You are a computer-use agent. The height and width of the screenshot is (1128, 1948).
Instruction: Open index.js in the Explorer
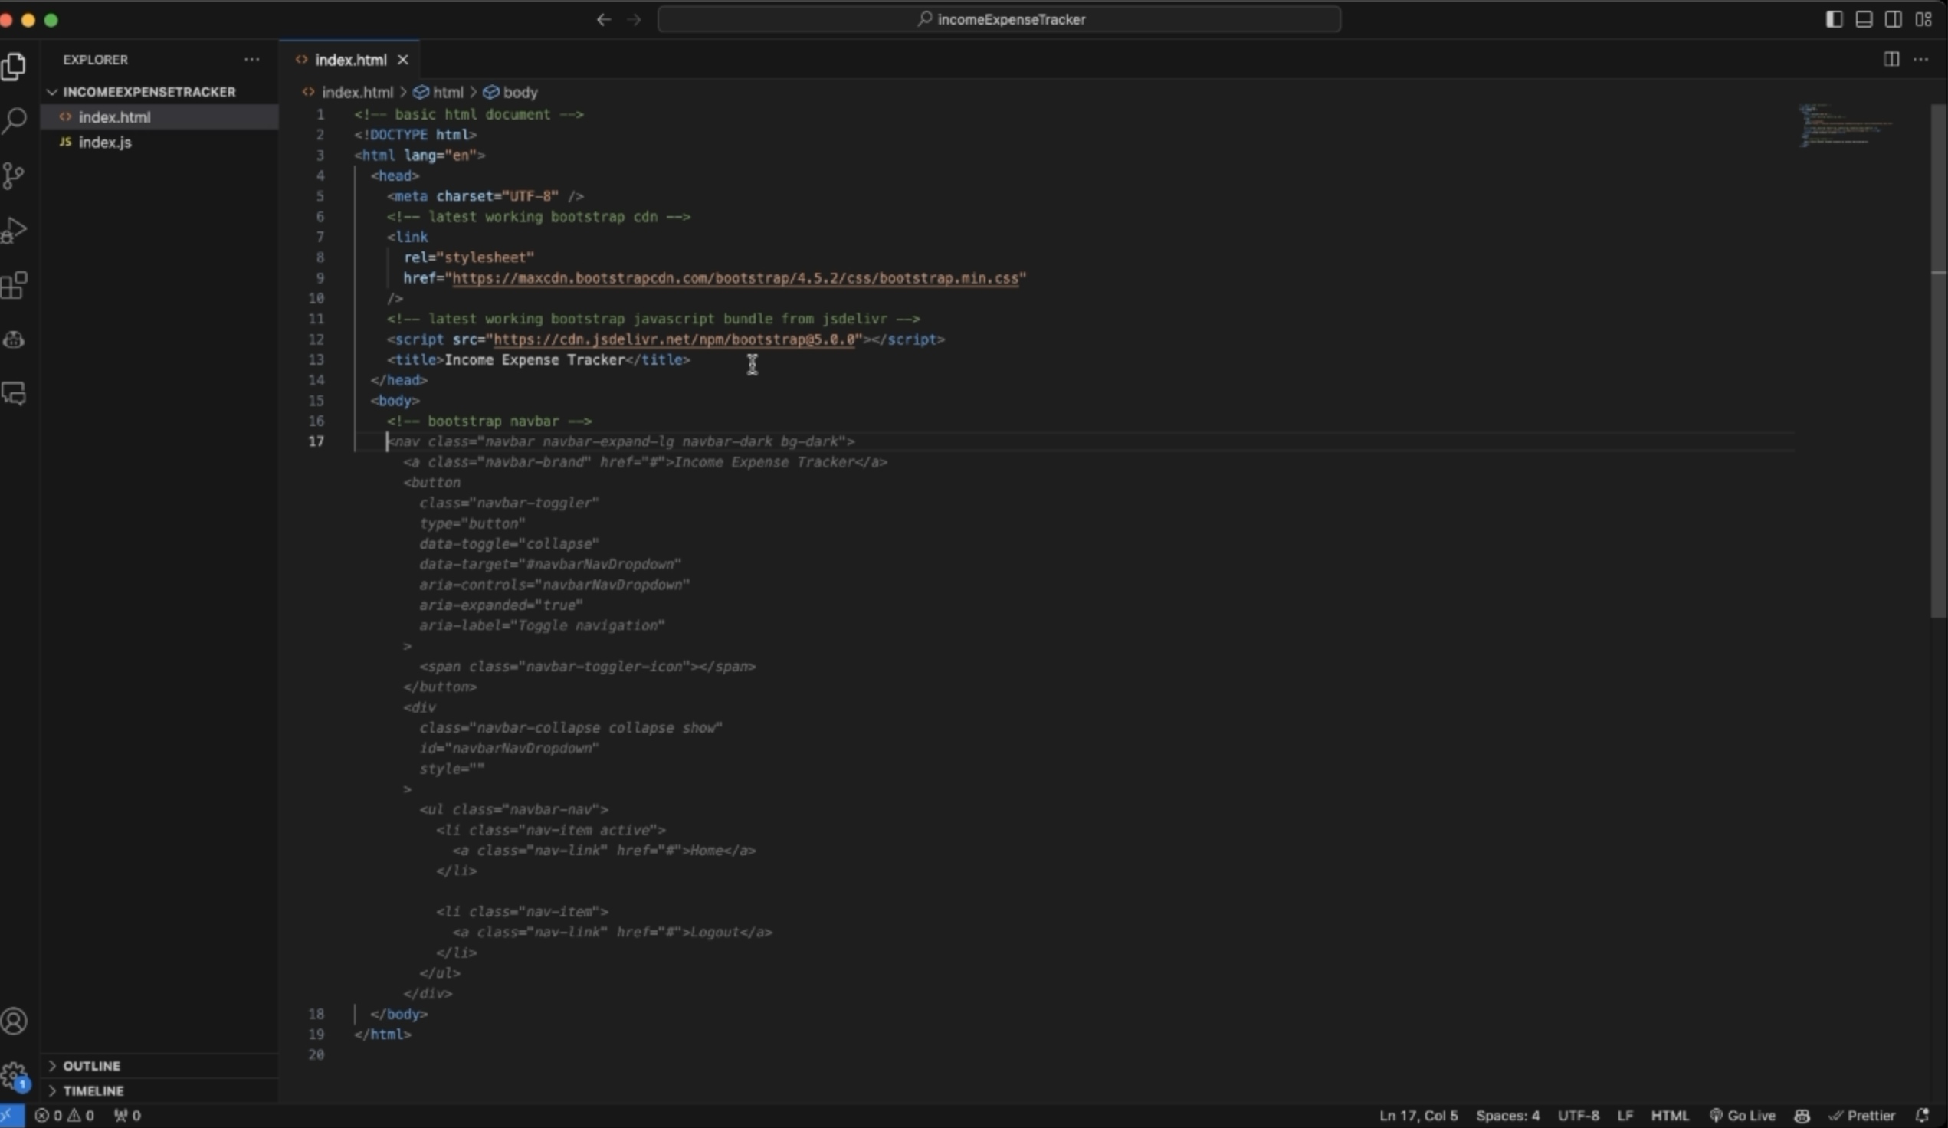click(x=105, y=143)
